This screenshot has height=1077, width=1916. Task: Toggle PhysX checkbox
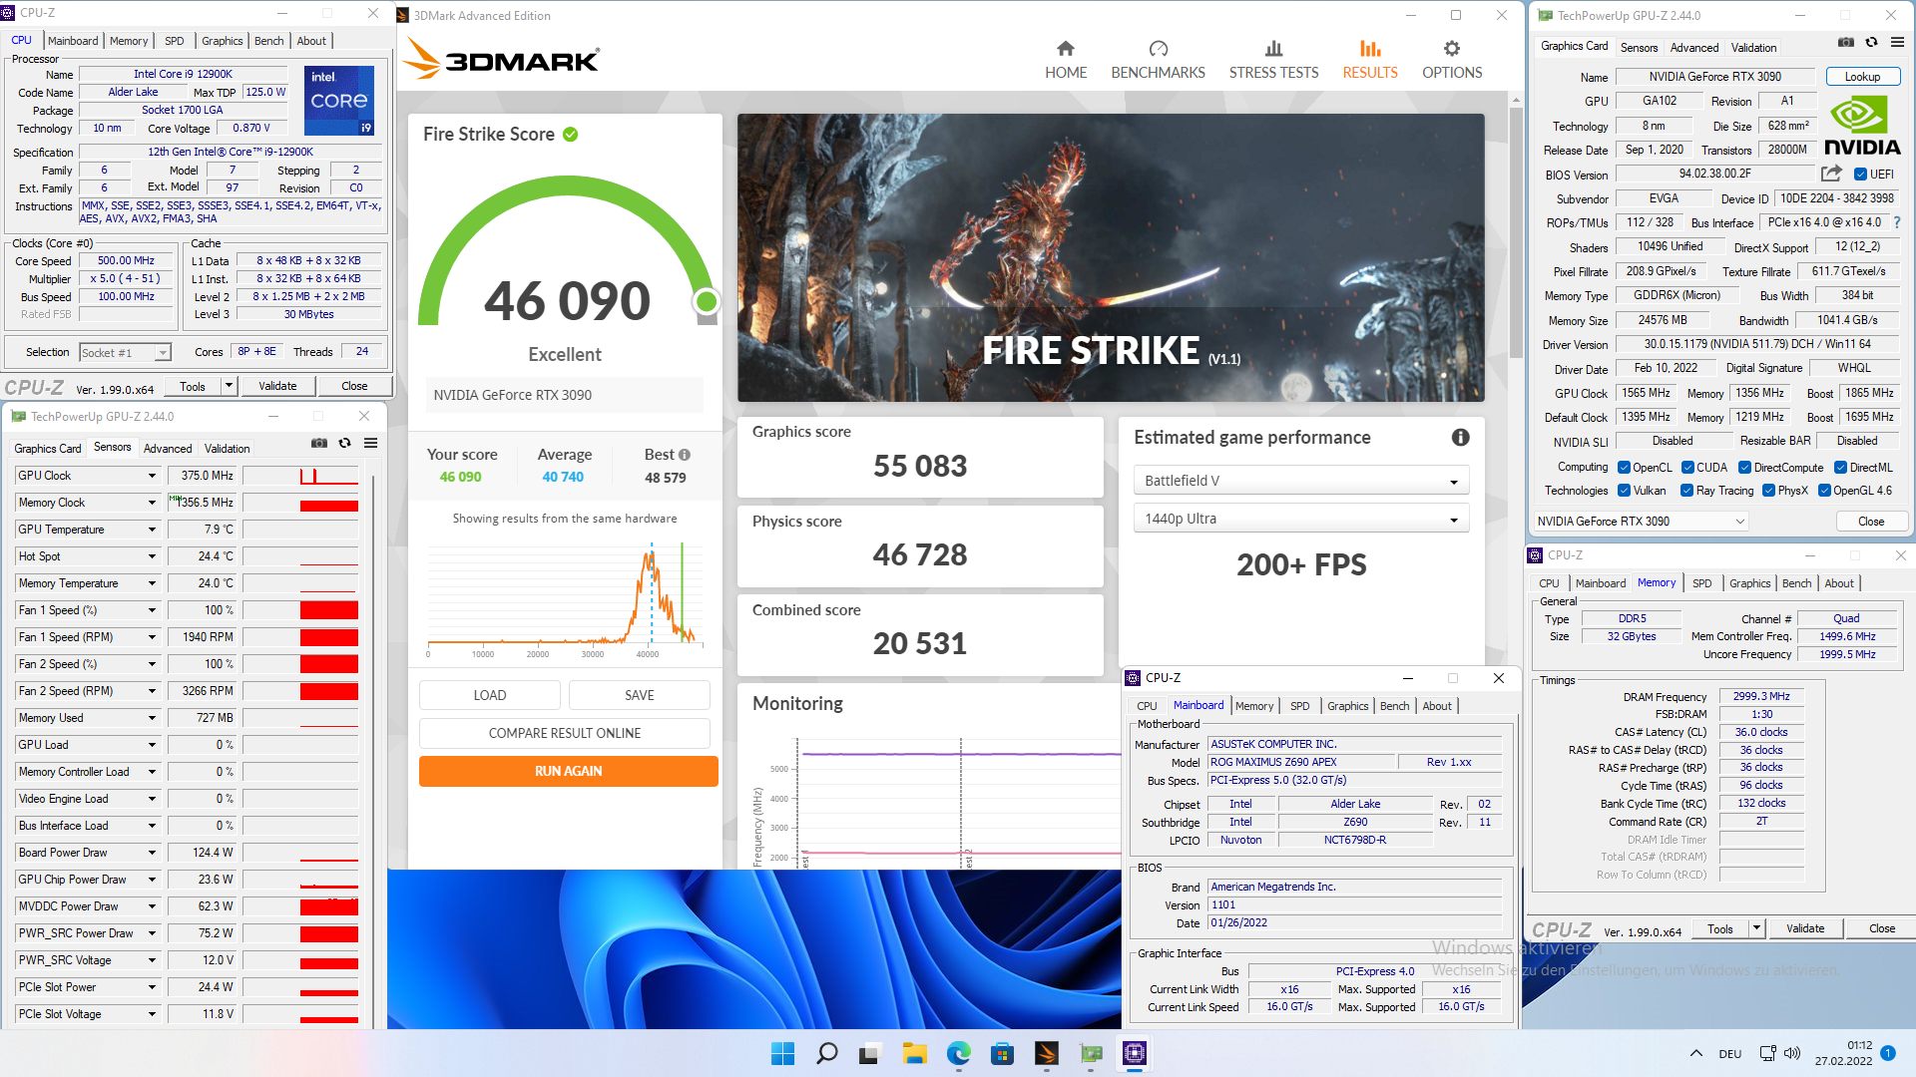(x=1768, y=491)
